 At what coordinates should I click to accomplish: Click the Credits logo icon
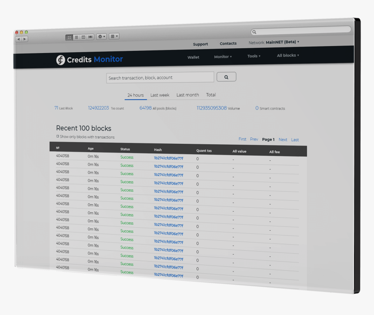tap(60, 60)
